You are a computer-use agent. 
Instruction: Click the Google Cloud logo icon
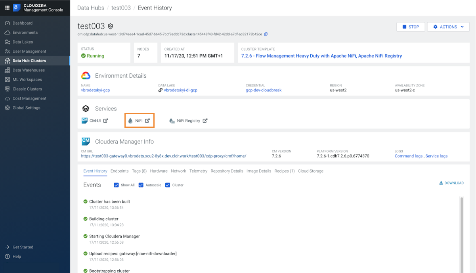click(x=86, y=76)
